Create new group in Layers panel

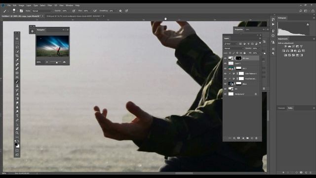[x=247, y=138]
